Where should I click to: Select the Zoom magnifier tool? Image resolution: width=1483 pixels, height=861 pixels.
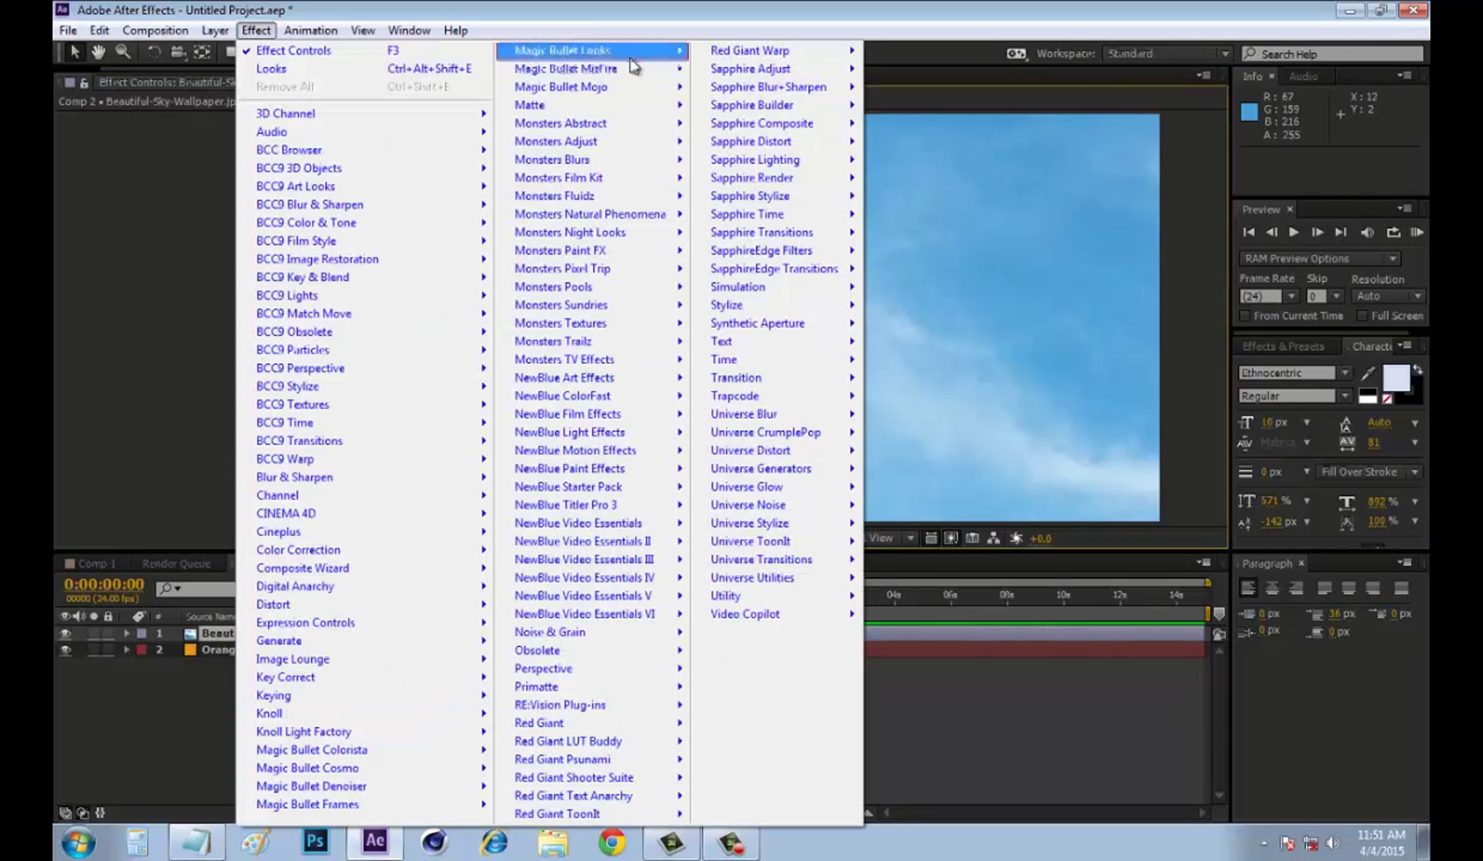(123, 52)
